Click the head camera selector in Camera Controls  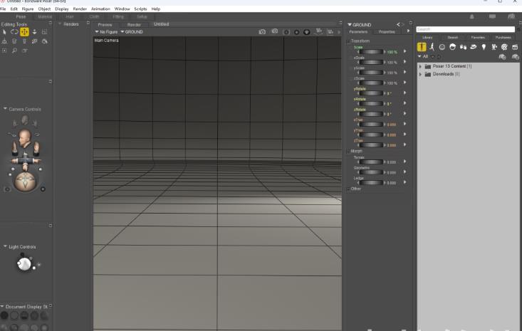pos(25,137)
